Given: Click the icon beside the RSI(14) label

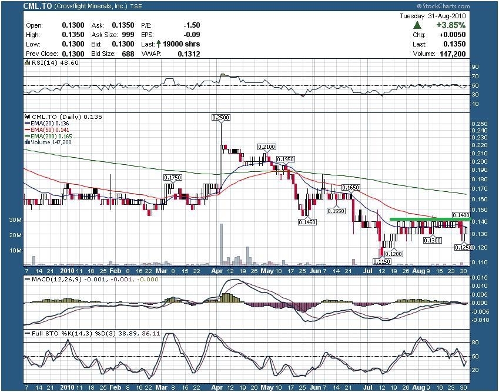Looking at the screenshot, I should 28,63.
